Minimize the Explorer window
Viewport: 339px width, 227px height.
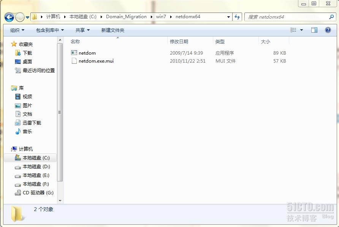click(x=304, y=4)
